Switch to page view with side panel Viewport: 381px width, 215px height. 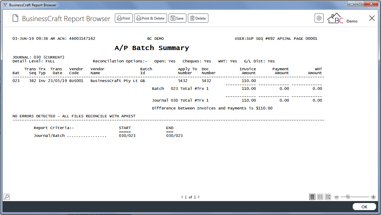point(328,197)
